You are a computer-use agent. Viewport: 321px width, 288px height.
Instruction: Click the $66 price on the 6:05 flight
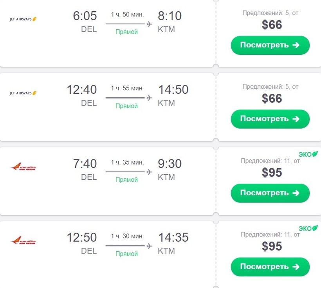point(272,25)
